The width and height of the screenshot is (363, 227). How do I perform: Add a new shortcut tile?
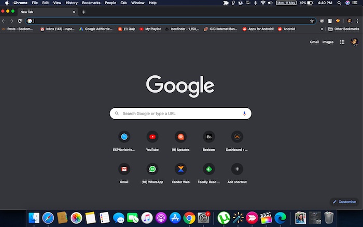[237, 174]
